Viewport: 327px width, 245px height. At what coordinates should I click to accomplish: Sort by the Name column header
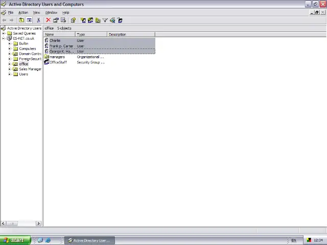pos(59,34)
